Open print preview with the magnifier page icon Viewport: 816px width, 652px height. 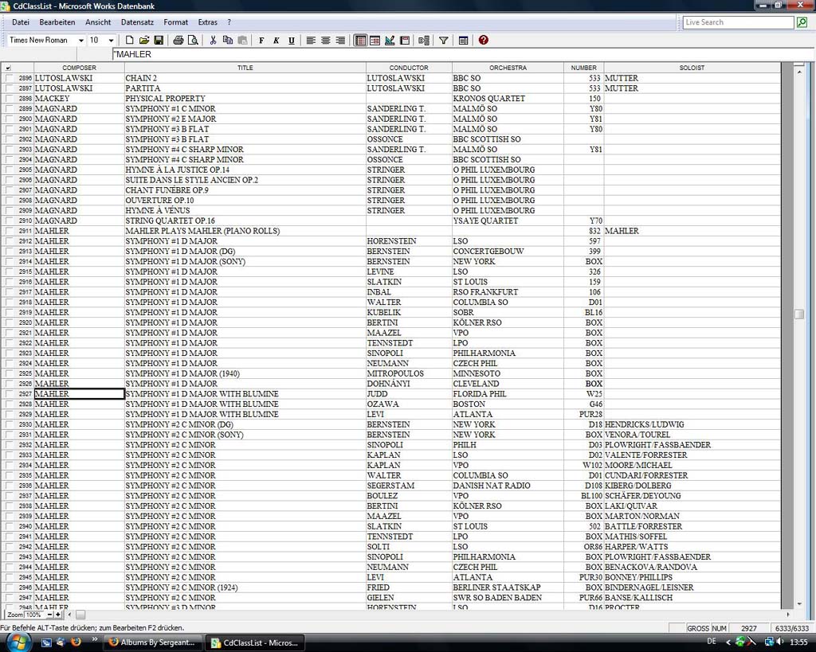point(193,41)
